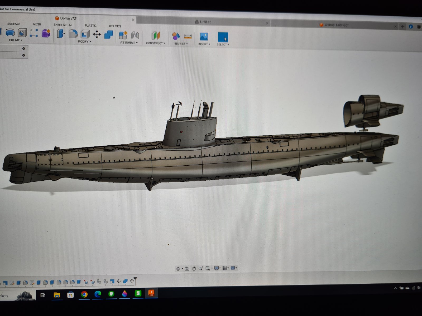Screen dimensions: 422x316
Task: Select the Combine feature in the timeline
Action: (125, 281)
